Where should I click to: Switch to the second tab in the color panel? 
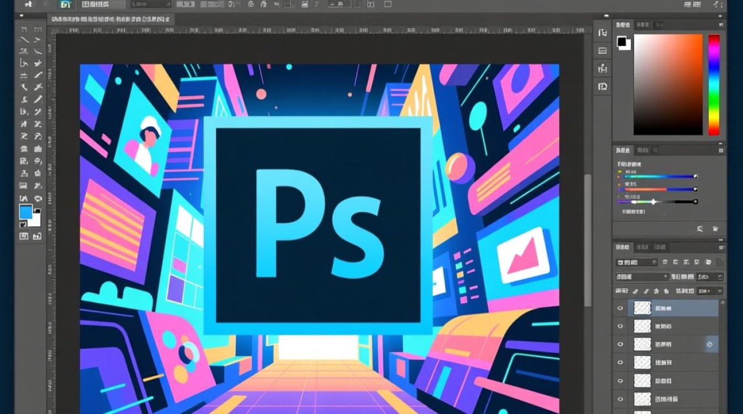tap(642, 24)
